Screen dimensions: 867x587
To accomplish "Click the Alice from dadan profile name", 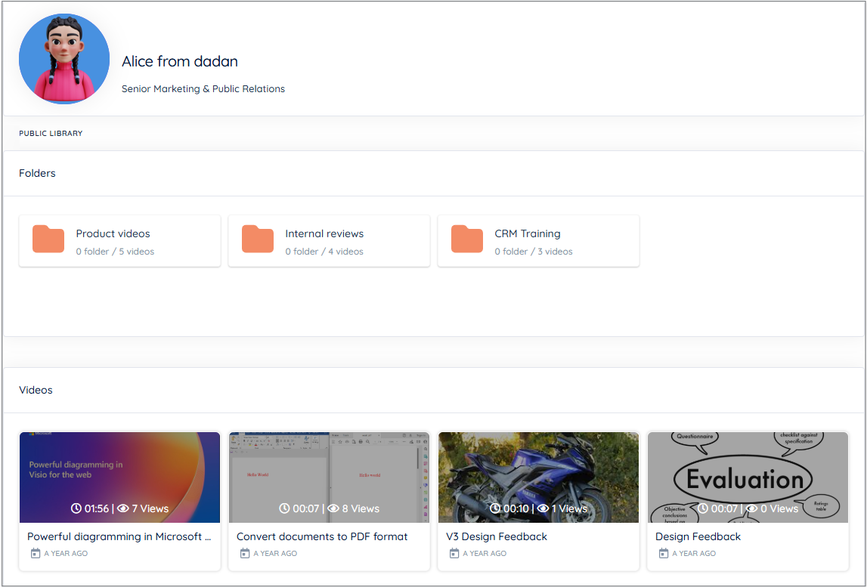I will click(180, 62).
